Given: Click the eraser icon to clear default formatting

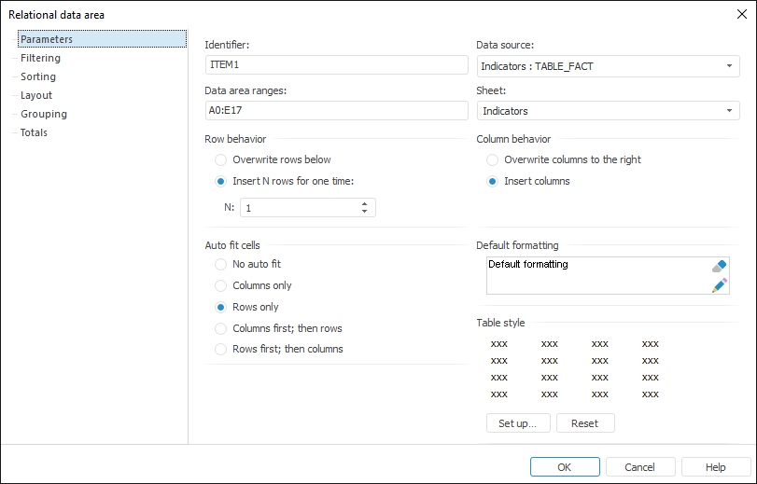Looking at the screenshot, I should (719, 267).
